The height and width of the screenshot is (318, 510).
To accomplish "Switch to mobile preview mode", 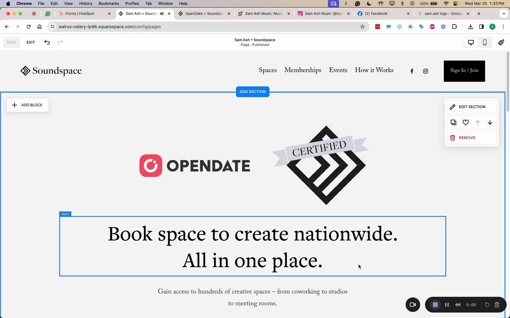I will (x=484, y=43).
